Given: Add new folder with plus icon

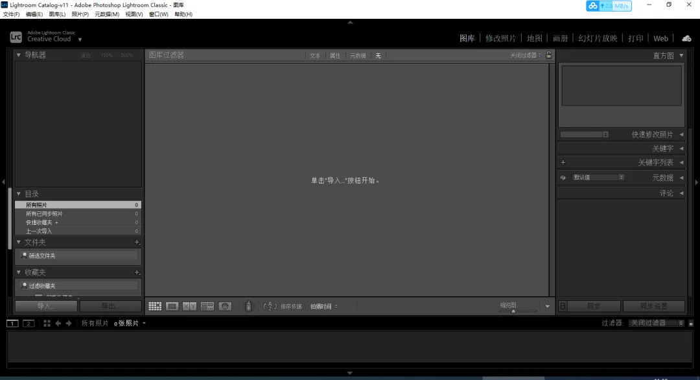Looking at the screenshot, I should (137, 243).
